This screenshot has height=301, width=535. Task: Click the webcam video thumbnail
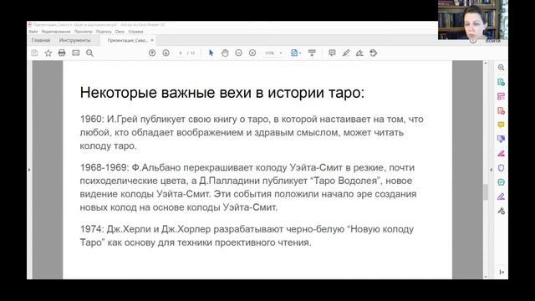[x=473, y=20]
